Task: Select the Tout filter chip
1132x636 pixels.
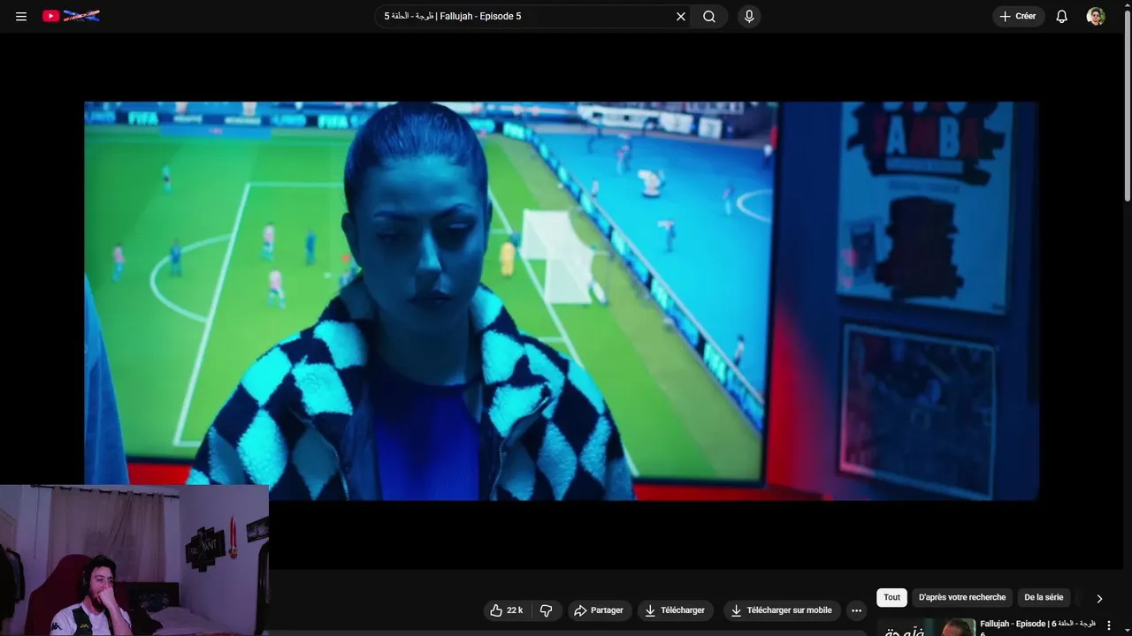Action: [891, 597]
